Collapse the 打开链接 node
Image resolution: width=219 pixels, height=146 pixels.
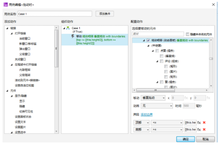(12, 33)
